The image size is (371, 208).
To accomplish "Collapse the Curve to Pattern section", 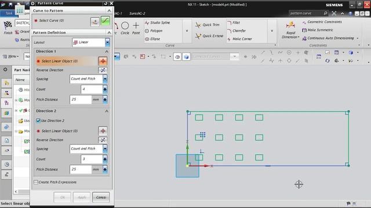I will click(109, 10).
